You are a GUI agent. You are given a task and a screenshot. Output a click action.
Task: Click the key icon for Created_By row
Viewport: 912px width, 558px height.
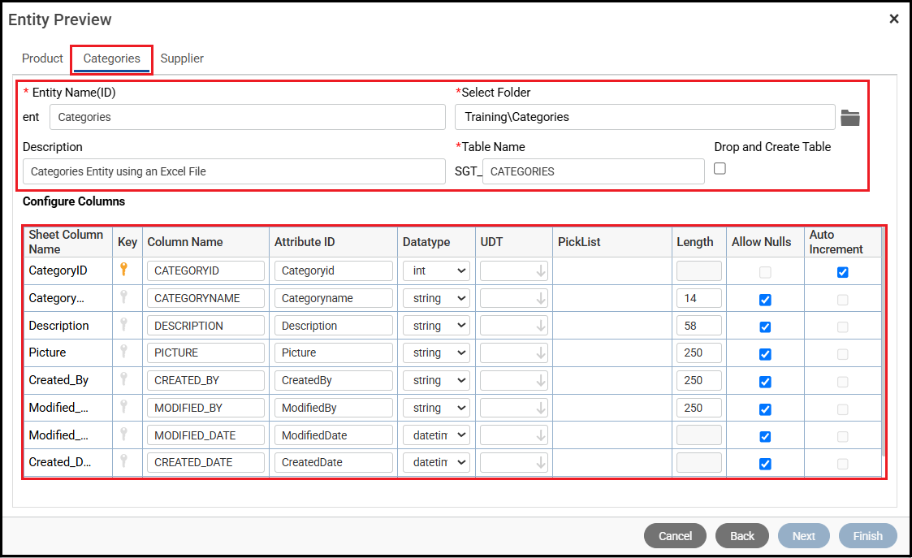point(123,378)
